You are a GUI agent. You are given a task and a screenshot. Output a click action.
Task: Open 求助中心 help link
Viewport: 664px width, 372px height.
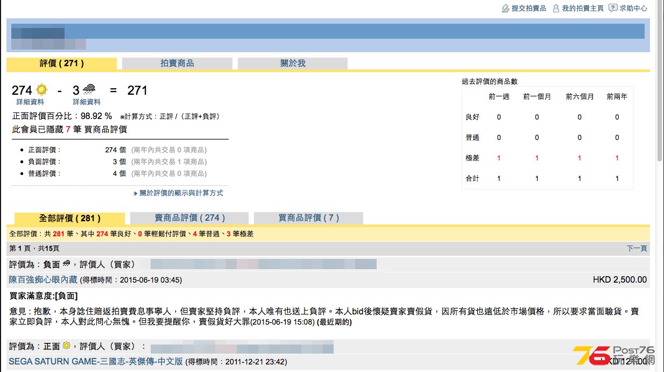pos(633,8)
